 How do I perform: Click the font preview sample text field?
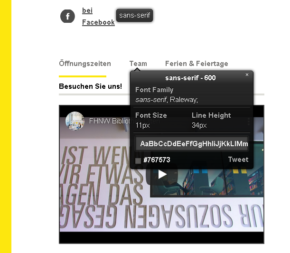pos(192,144)
